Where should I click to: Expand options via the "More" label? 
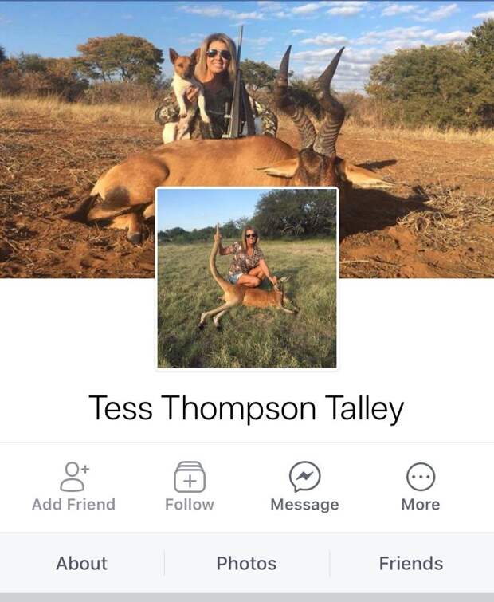[x=421, y=504]
